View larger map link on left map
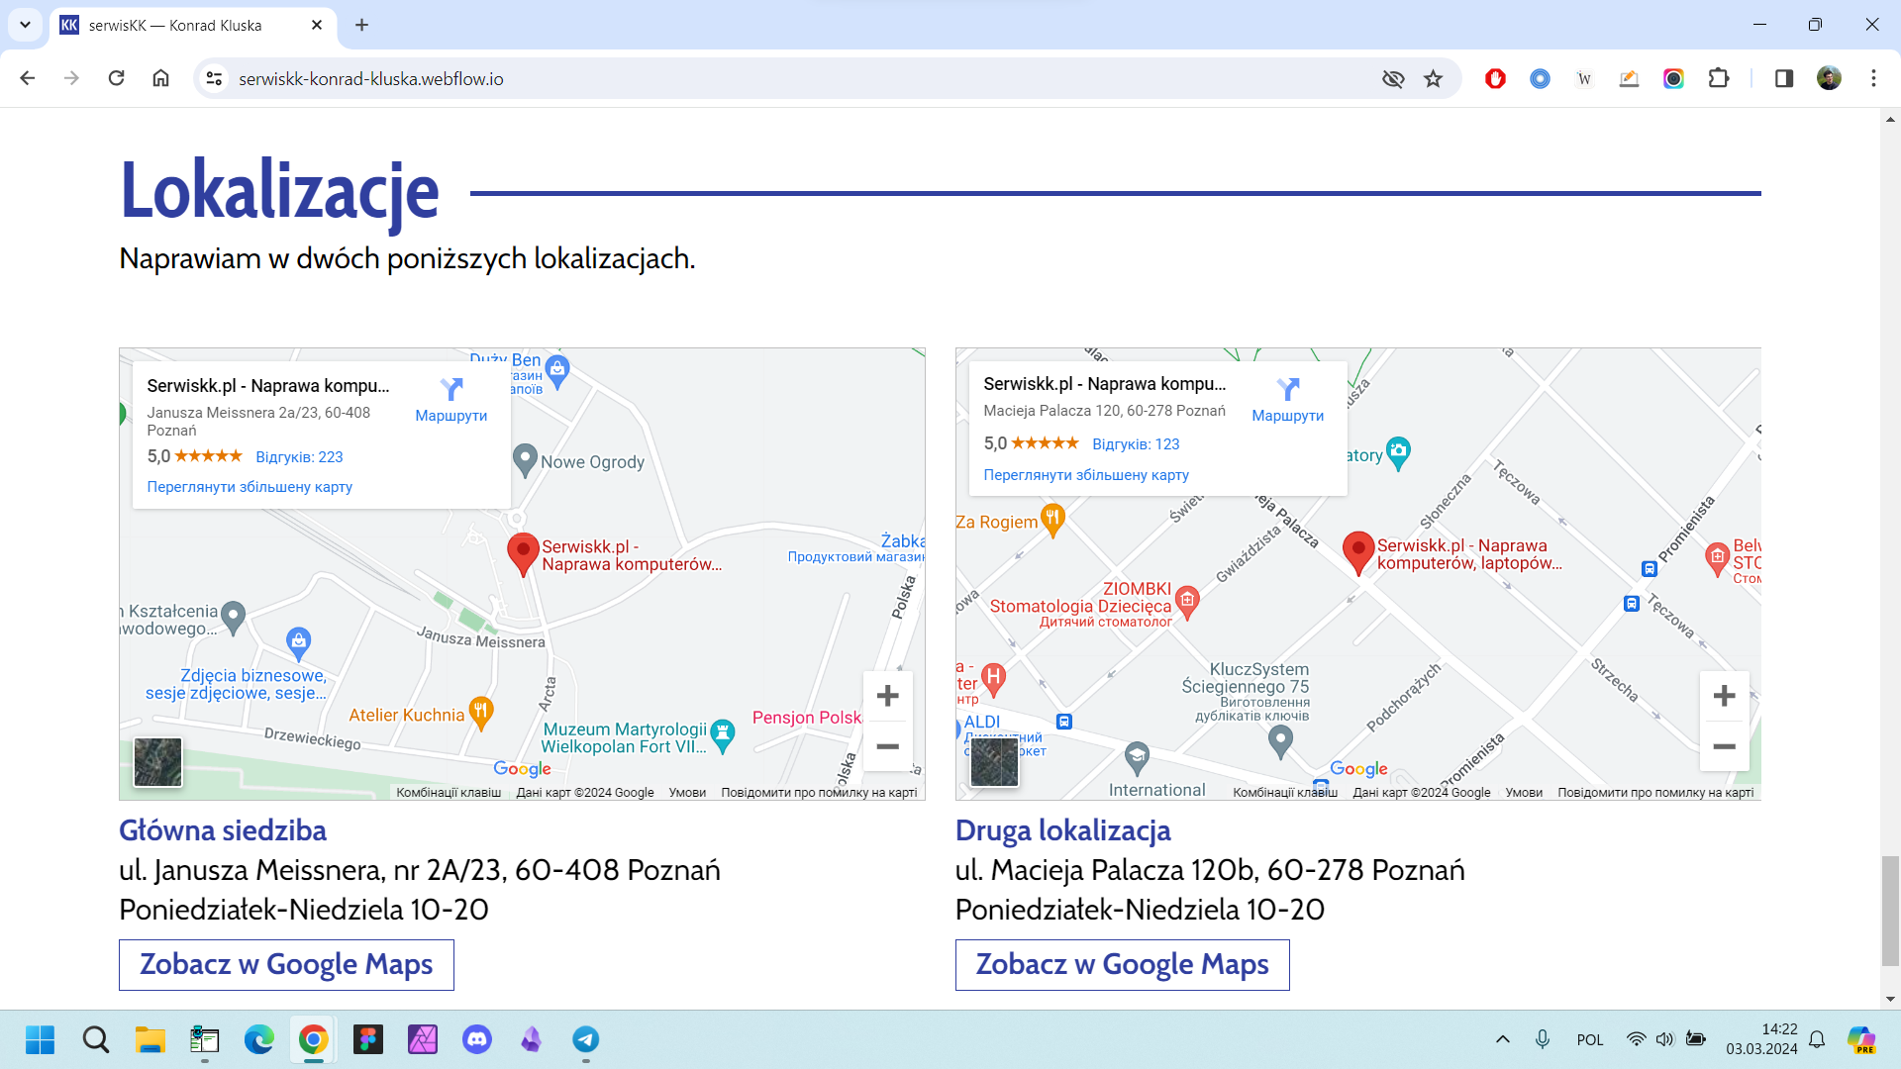 coord(250,487)
